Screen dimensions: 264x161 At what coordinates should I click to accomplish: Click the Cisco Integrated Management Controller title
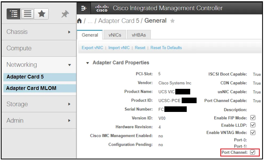[x=168, y=8]
